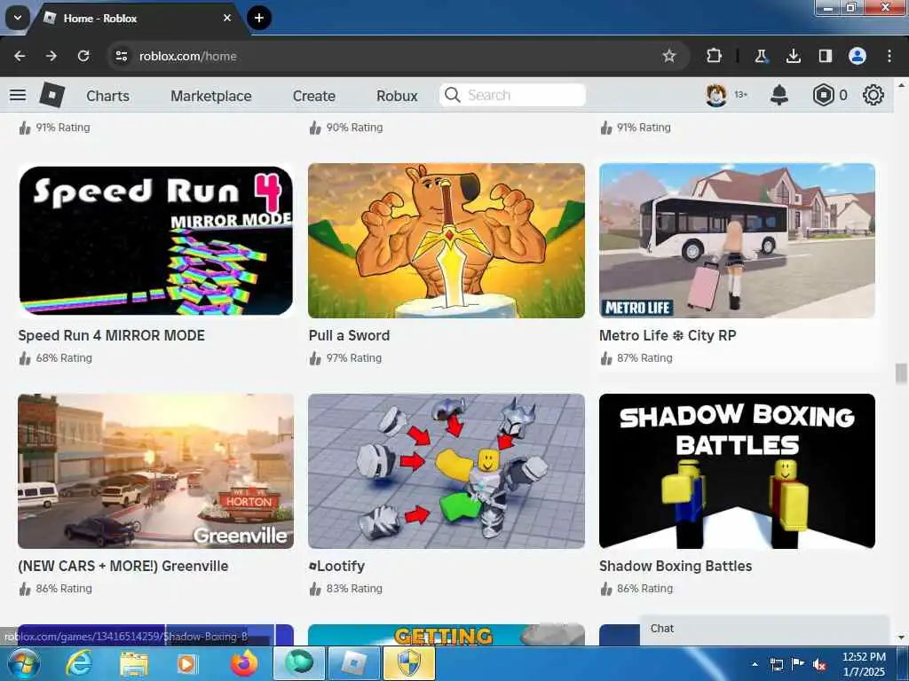Image resolution: width=909 pixels, height=681 pixels.
Task: Click the 97% Rating text
Action: point(353,358)
